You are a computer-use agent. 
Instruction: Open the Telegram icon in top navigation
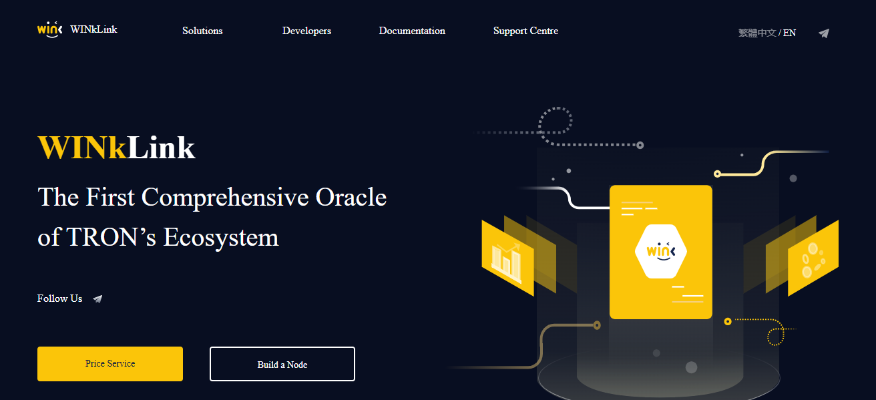coord(824,33)
